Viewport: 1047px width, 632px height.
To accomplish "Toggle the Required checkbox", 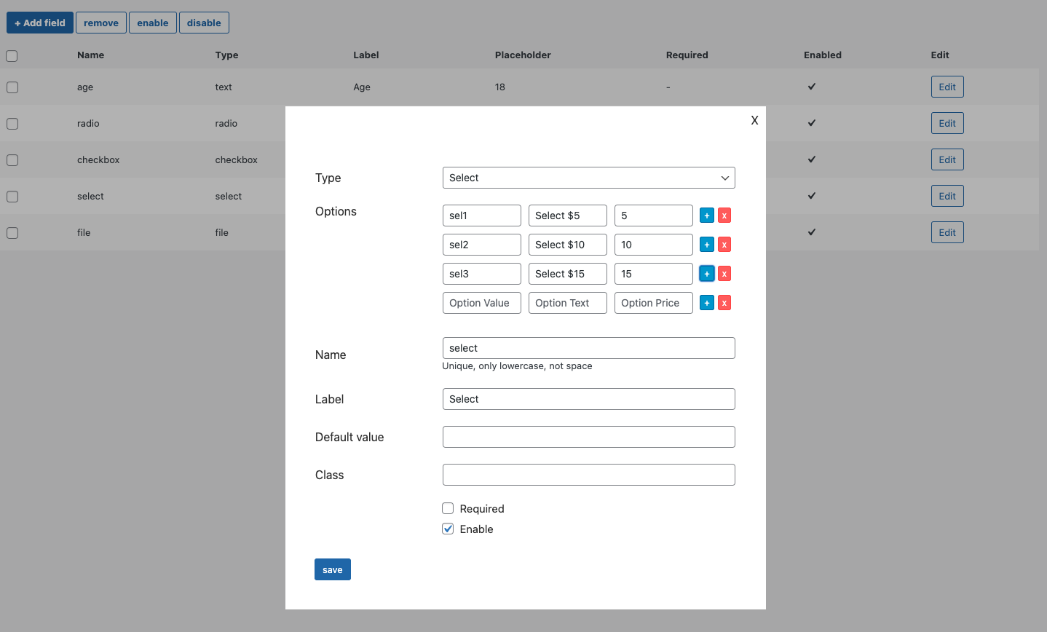I will point(448,508).
